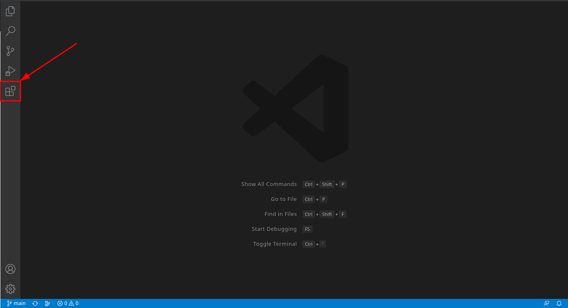The width and height of the screenshot is (568, 308).
Task: Open the Extensions view
Action: (x=10, y=91)
